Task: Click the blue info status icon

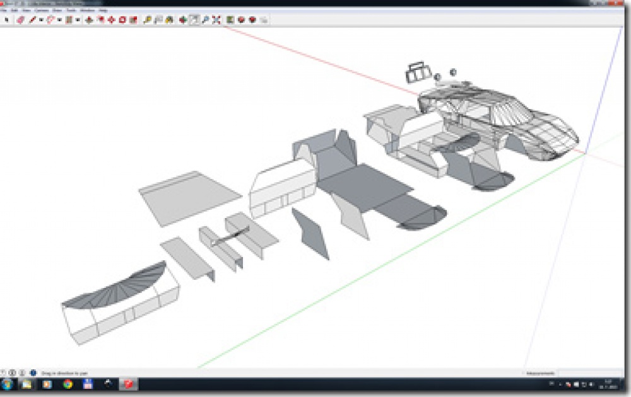Action: tap(33, 373)
